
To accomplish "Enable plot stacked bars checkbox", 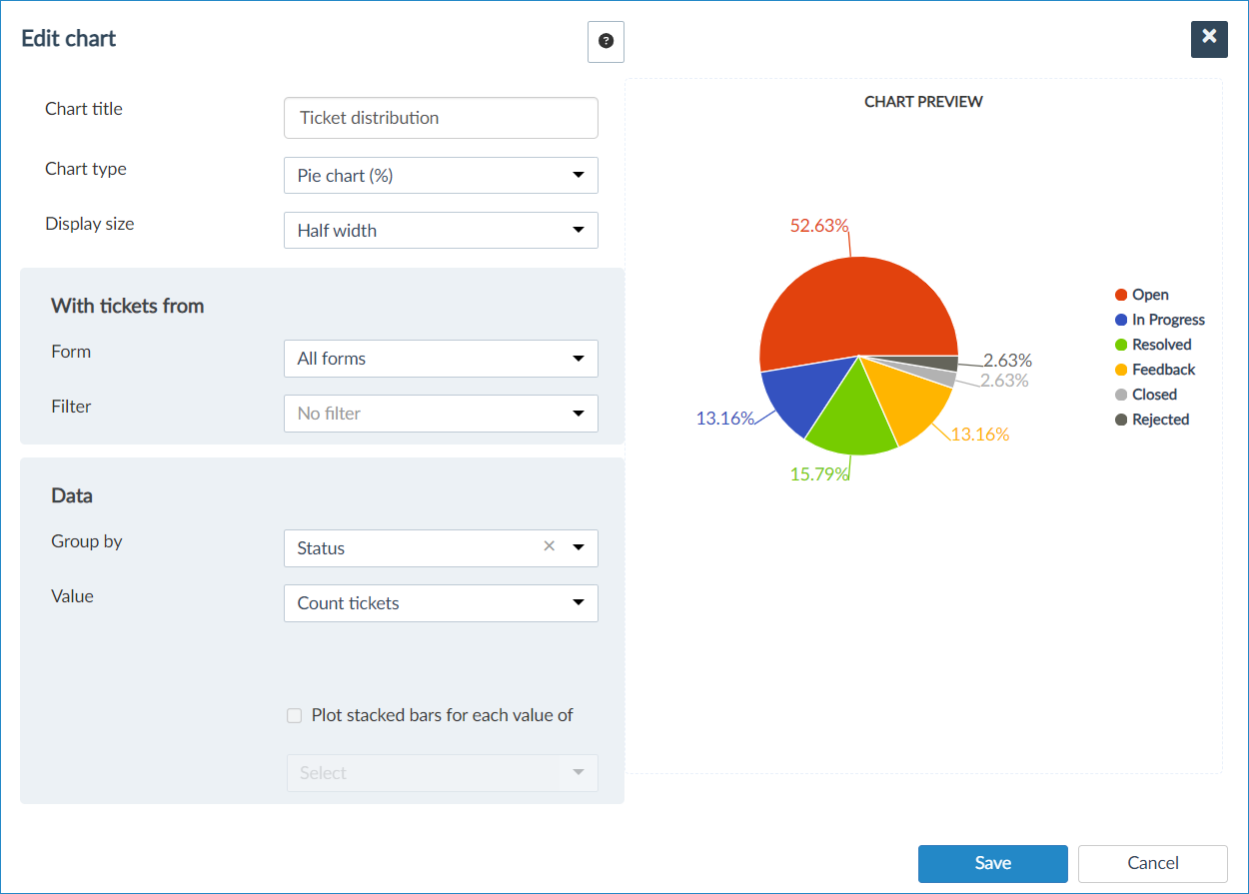I will pos(295,715).
